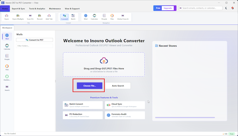
Task: Open the Export & Sync ribbon tab
Action: coord(18,9)
